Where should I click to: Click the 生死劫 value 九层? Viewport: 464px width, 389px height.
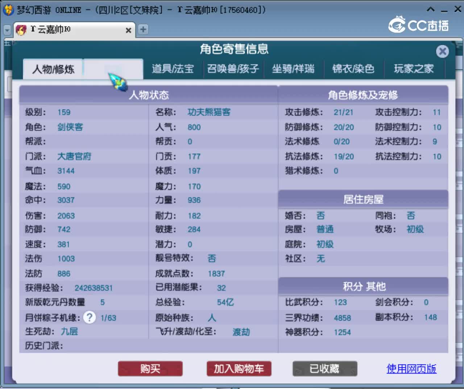69,331
